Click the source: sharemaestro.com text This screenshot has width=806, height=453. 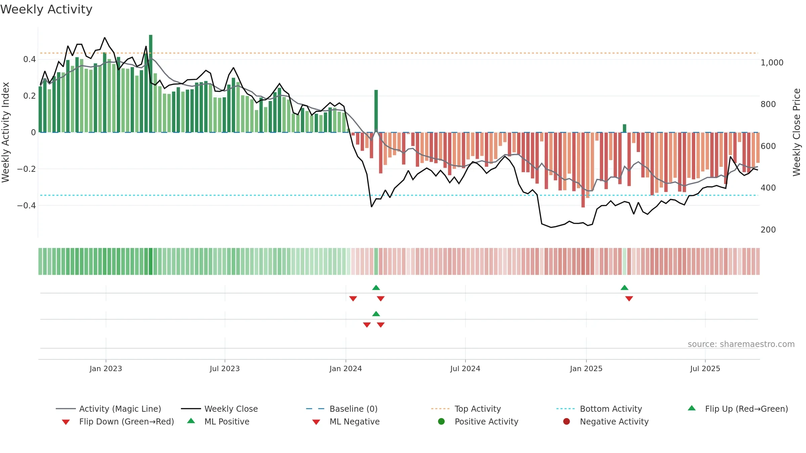coord(741,344)
